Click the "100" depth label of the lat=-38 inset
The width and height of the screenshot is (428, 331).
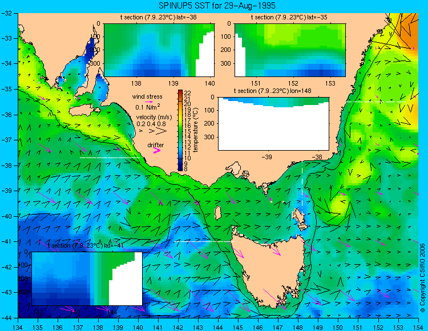[95, 37]
